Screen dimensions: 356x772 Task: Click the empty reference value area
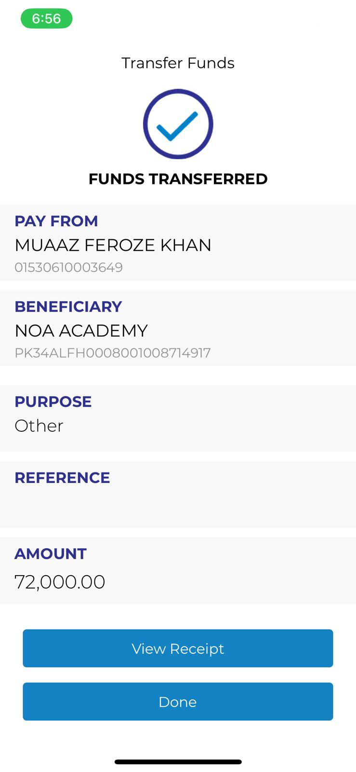[178, 504]
